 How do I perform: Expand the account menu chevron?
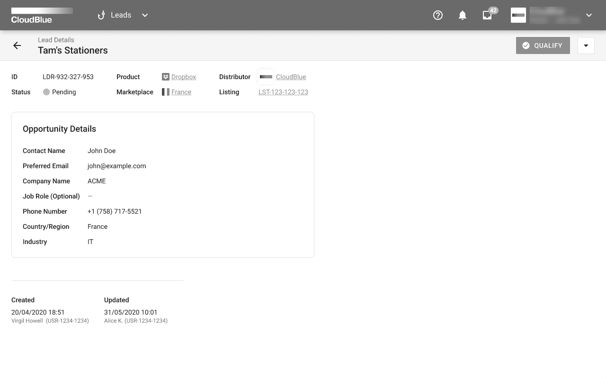(x=589, y=15)
